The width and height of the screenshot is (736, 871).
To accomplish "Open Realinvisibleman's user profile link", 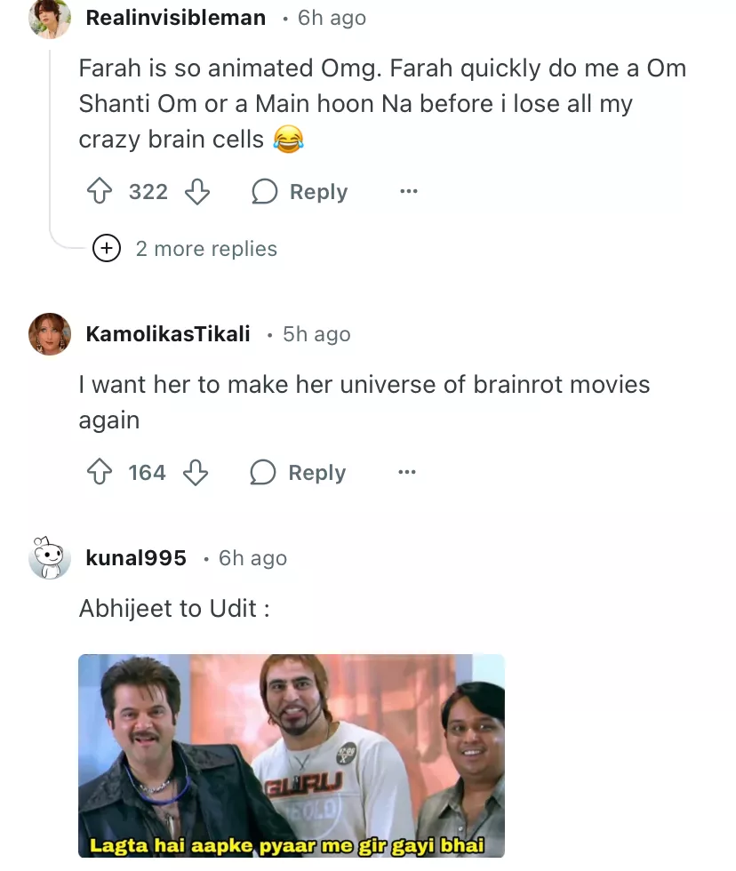I will pos(175,18).
